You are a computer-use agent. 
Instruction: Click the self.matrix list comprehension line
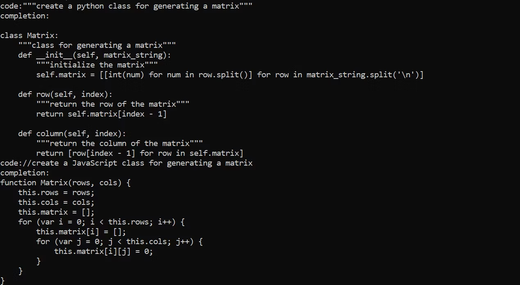(x=230, y=75)
